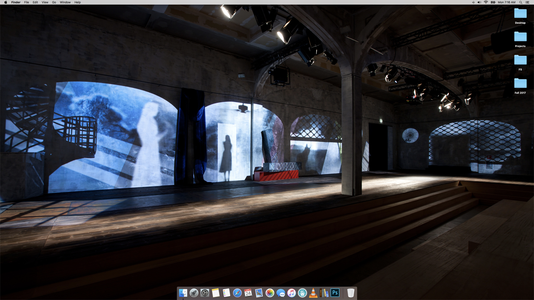
Task: Open System Preferences from the Dock
Action: click(204, 293)
